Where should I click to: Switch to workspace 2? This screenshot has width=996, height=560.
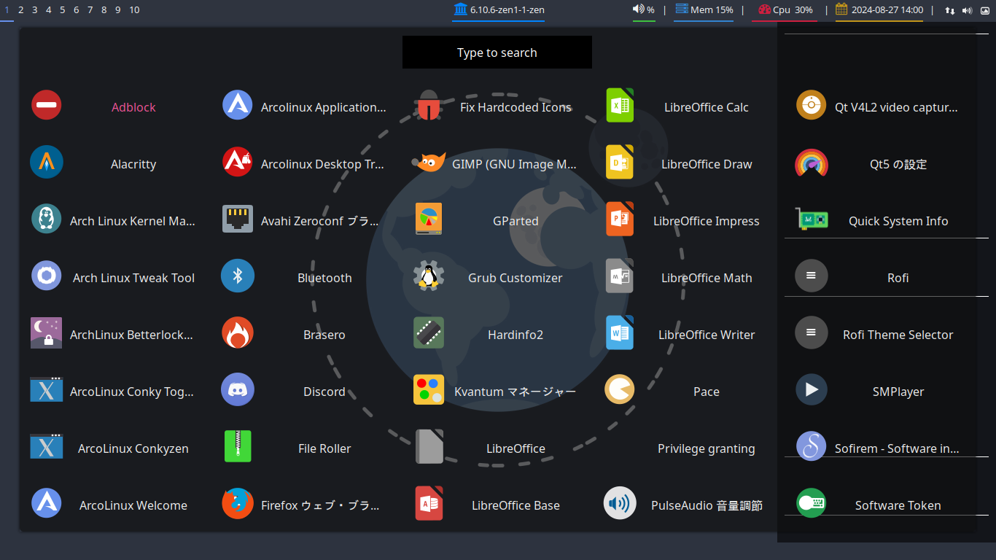click(x=20, y=10)
